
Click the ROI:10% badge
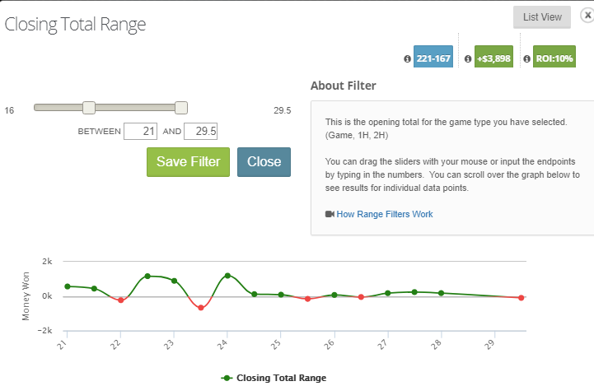[554, 58]
